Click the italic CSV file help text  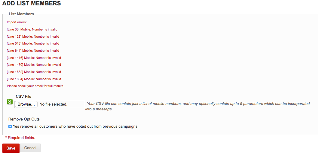tap(198, 104)
